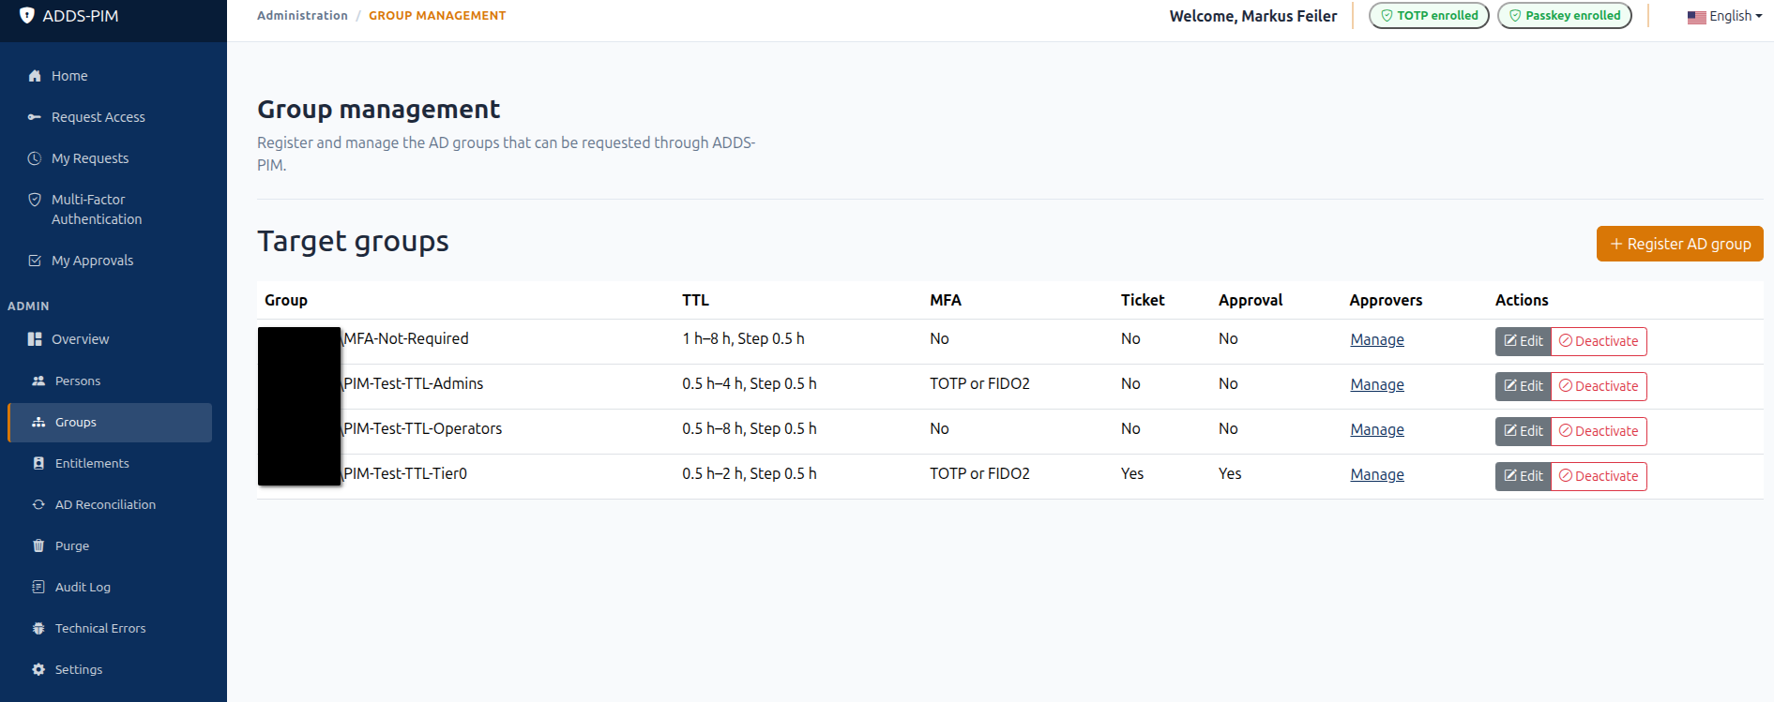Click the Home house icon
The image size is (1774, 702).
click(x=35, y=76)
